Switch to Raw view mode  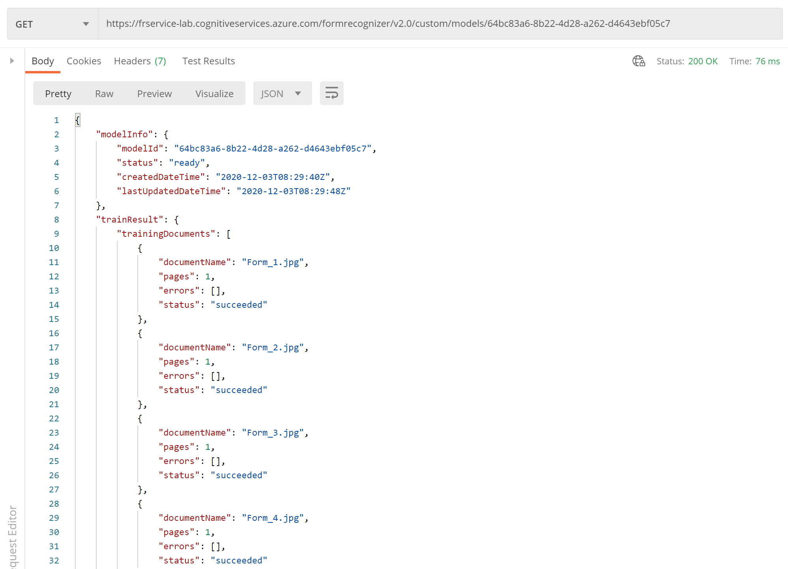pos(104,94)
